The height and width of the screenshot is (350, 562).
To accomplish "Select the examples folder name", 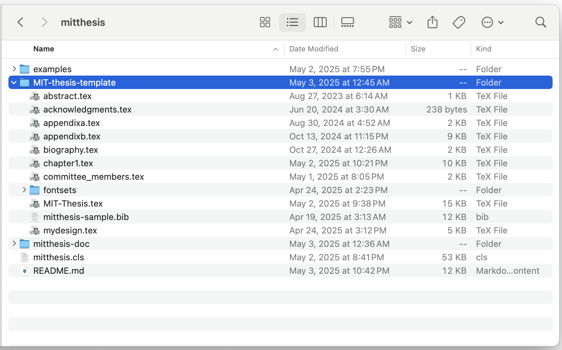I will (52, 69).
